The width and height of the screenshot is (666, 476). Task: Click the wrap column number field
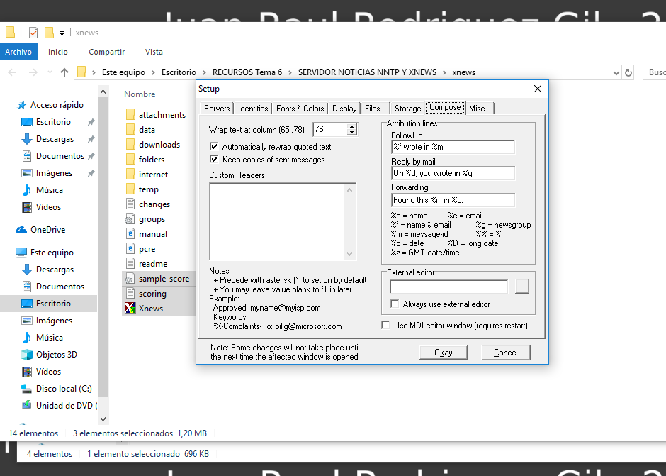click(329, 129)
